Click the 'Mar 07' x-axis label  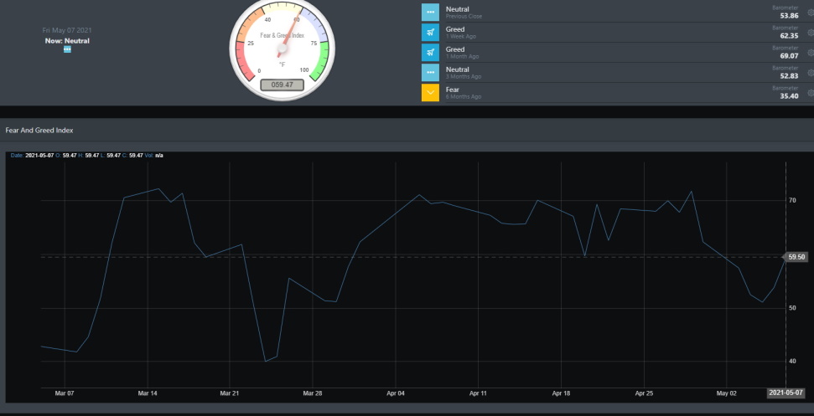click(x=65, y=393)
